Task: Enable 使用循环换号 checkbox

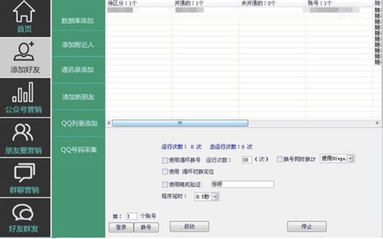Action: tap(165, 160)
